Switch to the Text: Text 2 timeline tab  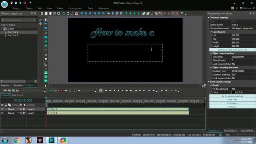click(18, 95)
